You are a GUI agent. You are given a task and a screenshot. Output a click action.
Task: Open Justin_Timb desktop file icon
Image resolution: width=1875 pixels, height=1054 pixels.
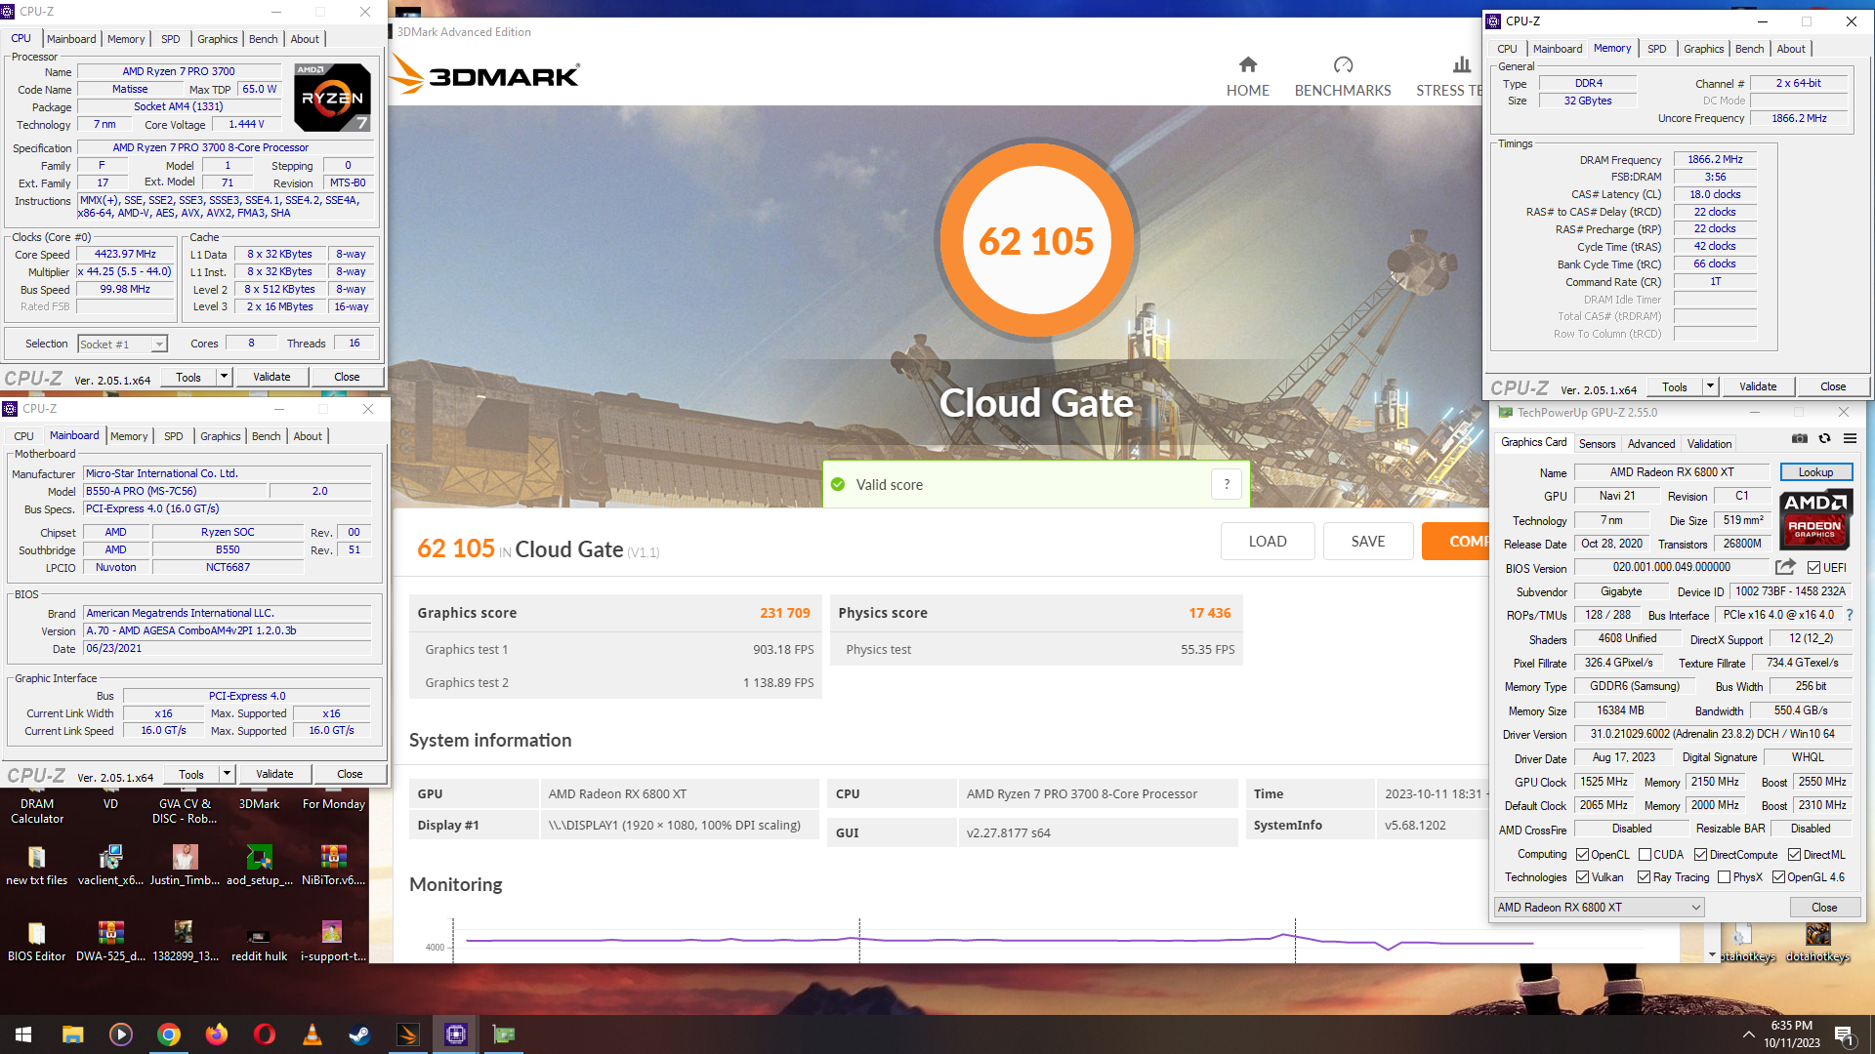tap(185, 865)
